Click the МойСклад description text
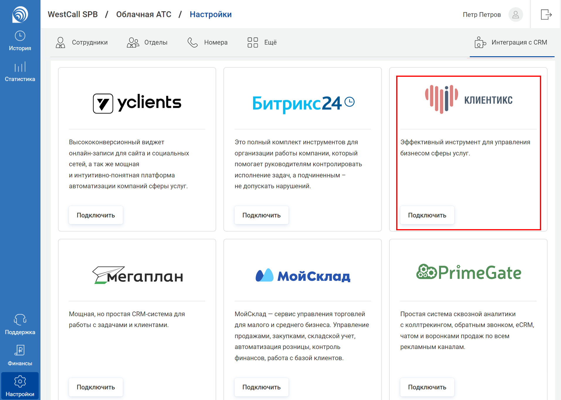The image size is (561, 400). [x=302, y=336]
